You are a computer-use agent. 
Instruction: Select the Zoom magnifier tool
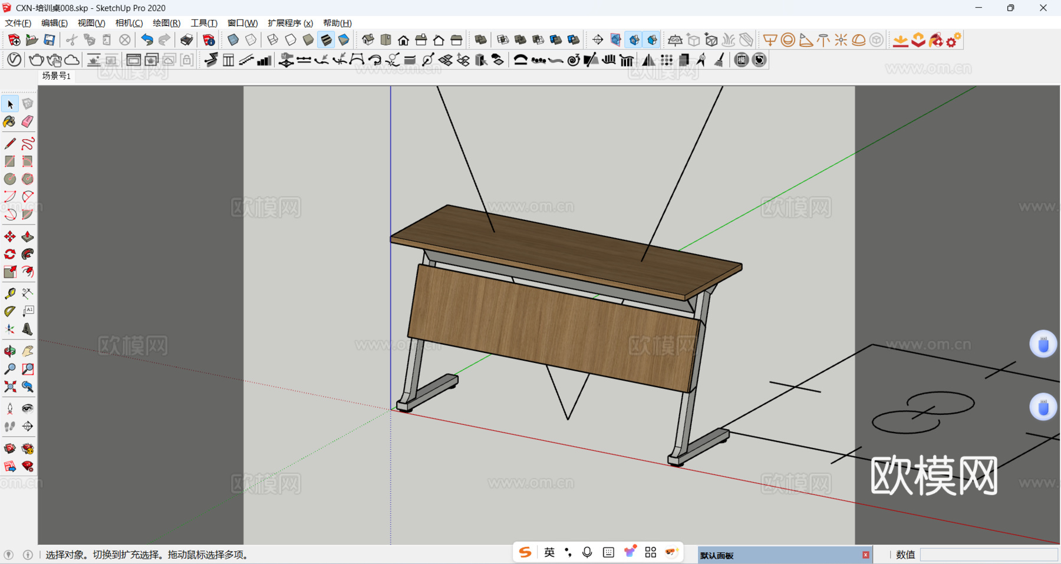(x=10, y=369)
